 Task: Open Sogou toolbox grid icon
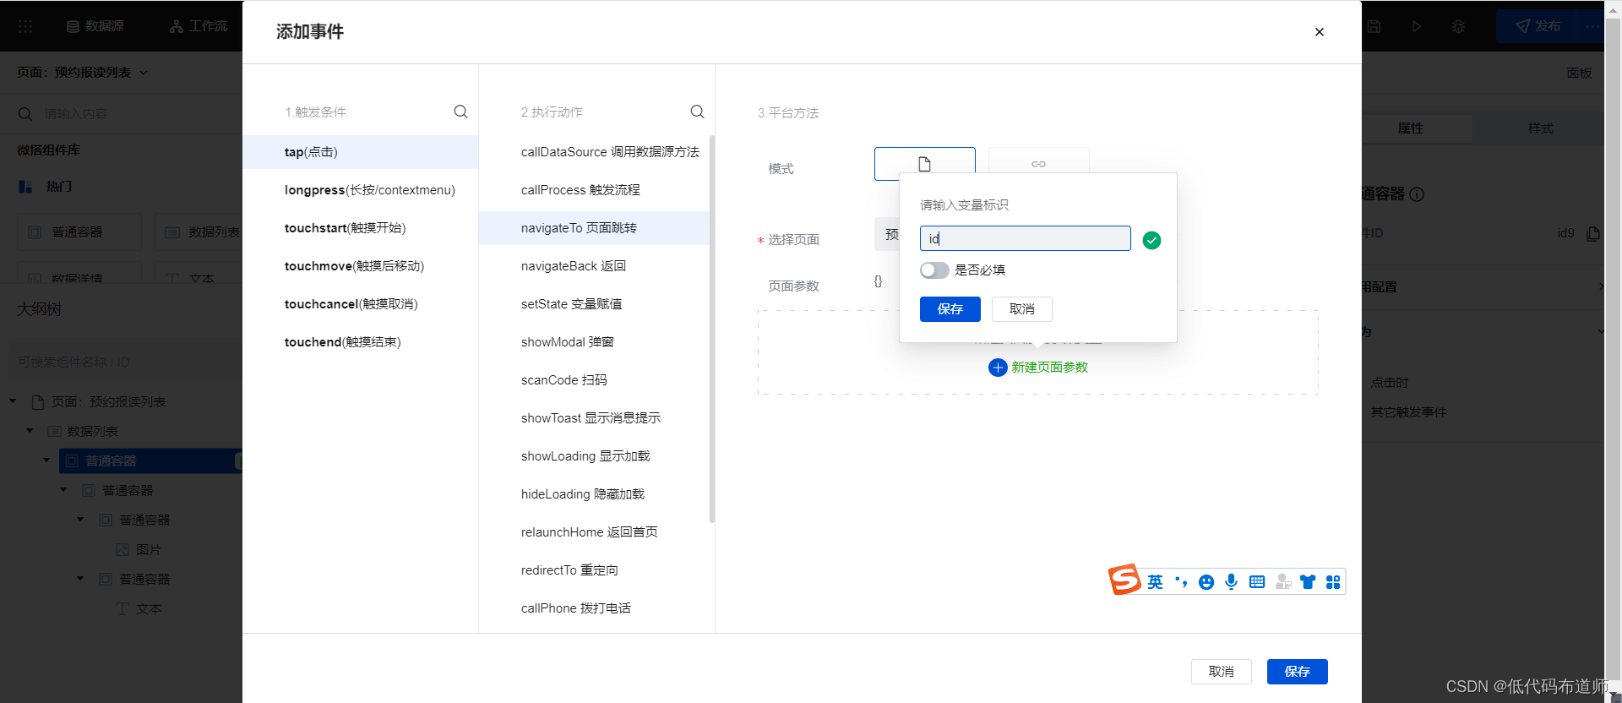(x=1333, y=582)
